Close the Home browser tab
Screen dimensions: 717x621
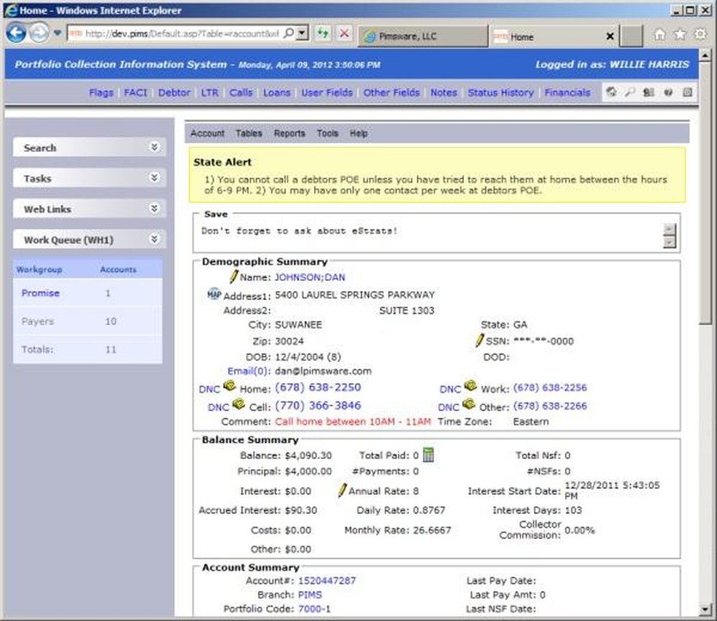point(609,36)
